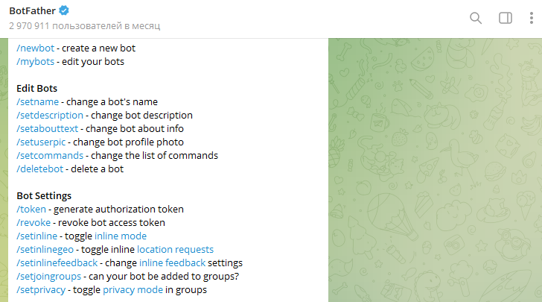Open search in the BotFather chat

[476, 18]
